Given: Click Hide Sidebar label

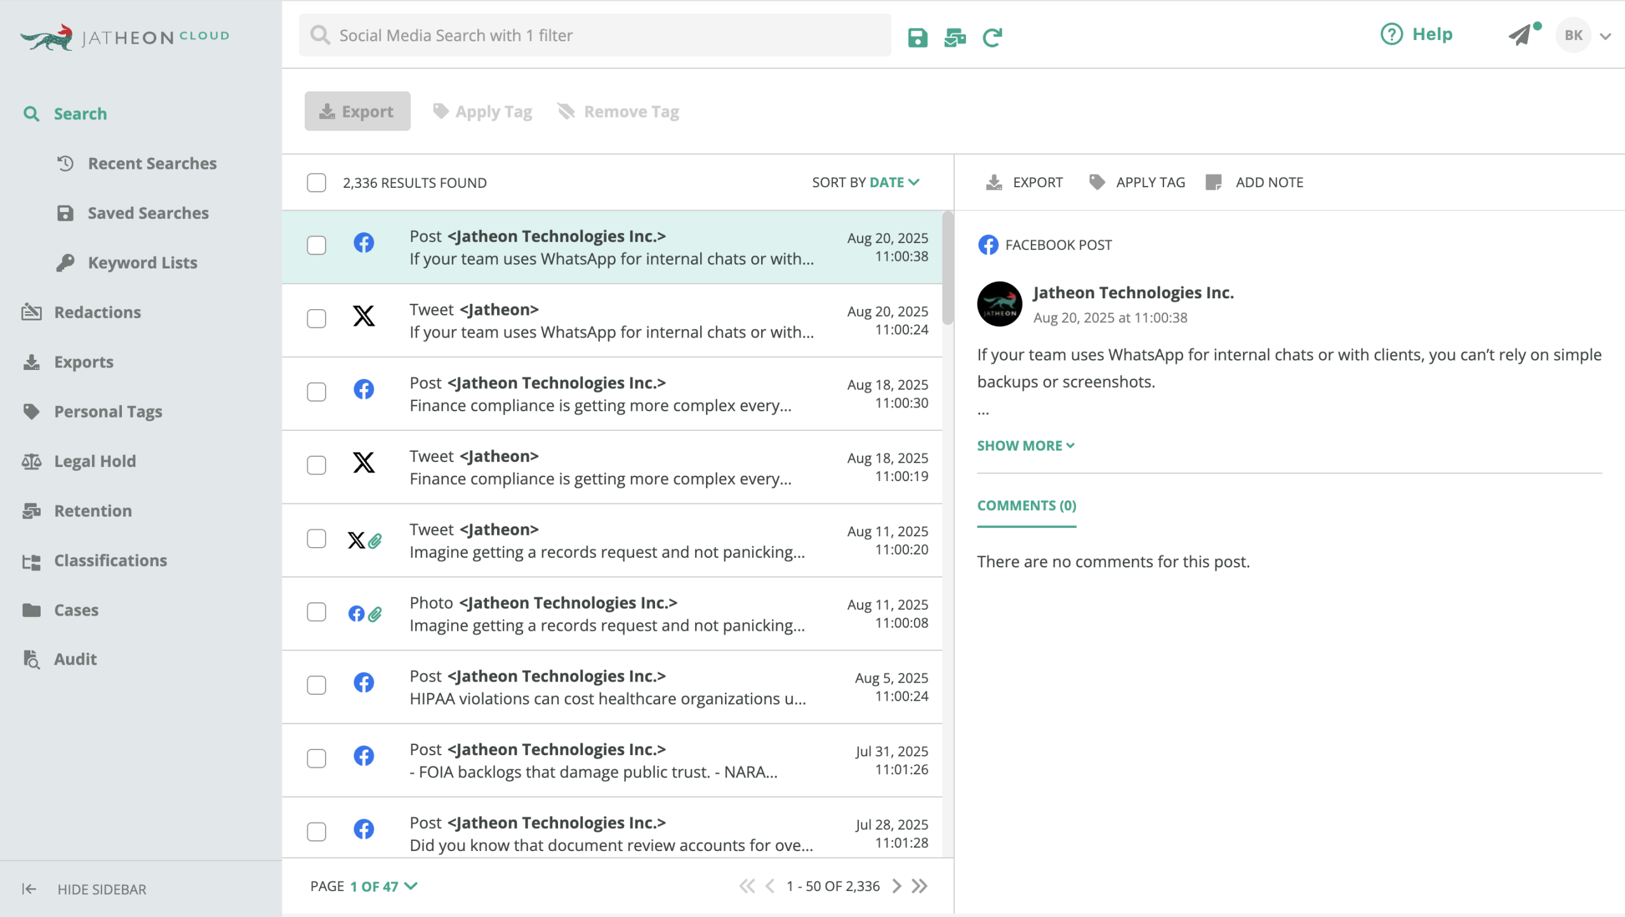Looking at the screenshot, I should pyautogui.click(x=102, y=889).
